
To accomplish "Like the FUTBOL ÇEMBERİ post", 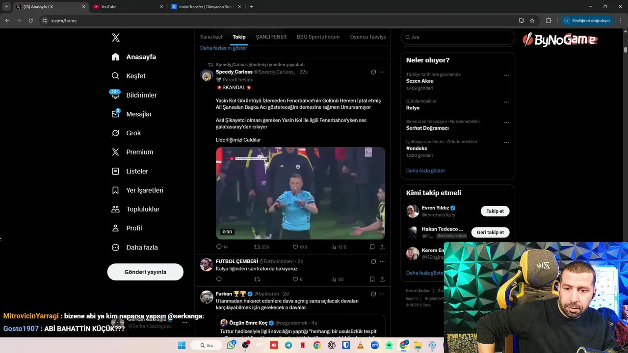I will 296,279.
